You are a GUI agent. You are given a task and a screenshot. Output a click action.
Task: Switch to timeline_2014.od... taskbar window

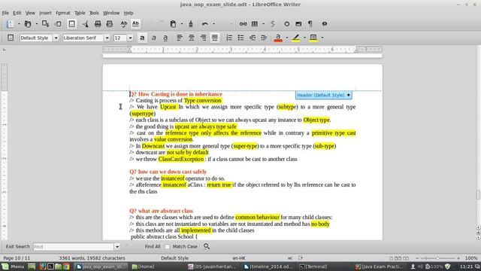point(268,266)
